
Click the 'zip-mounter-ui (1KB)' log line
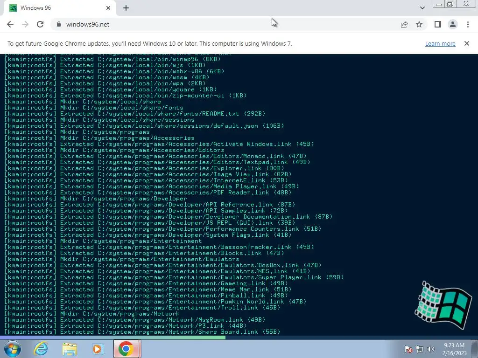tap(126, 96)
